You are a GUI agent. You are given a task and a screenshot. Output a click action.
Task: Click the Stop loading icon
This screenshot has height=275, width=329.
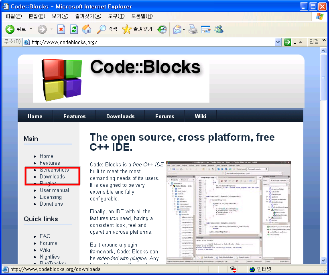point(61,29)
